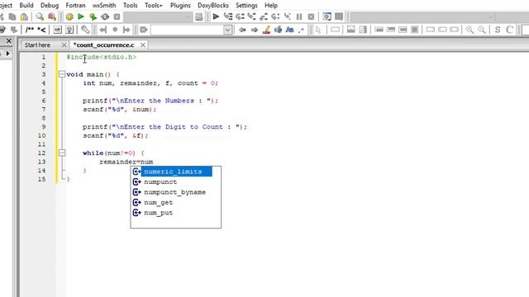Click the Copy icon in the toolbar

[x=12, y=16]
